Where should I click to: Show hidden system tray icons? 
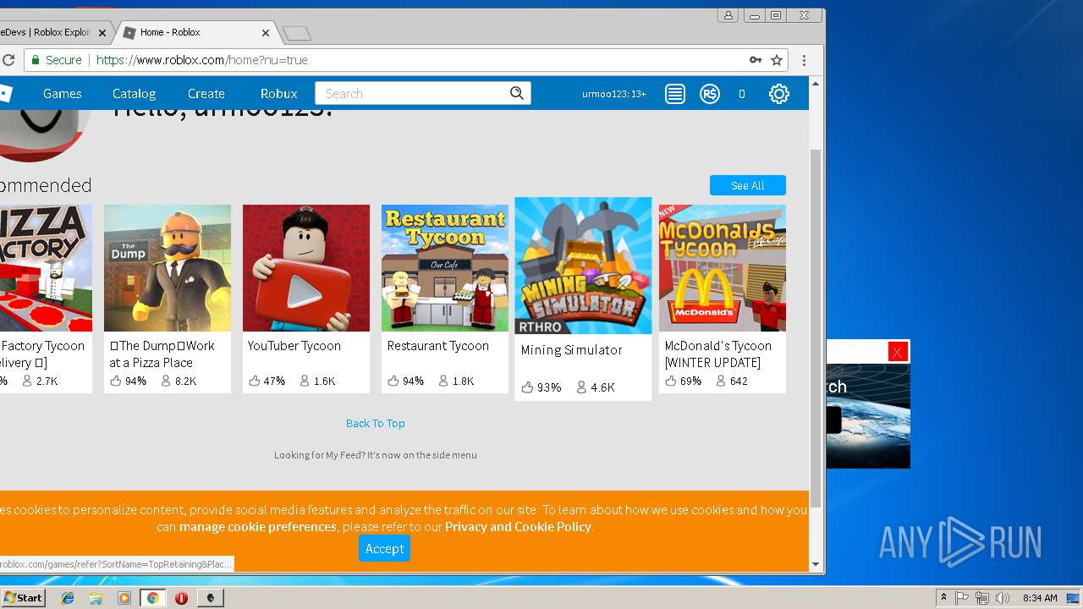click(x=943, y=597)
